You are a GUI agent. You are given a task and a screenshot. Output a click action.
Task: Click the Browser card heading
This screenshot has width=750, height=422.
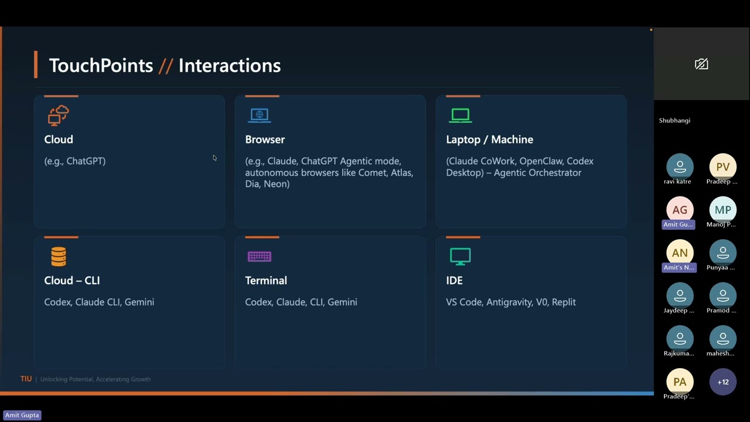[265, 139]
